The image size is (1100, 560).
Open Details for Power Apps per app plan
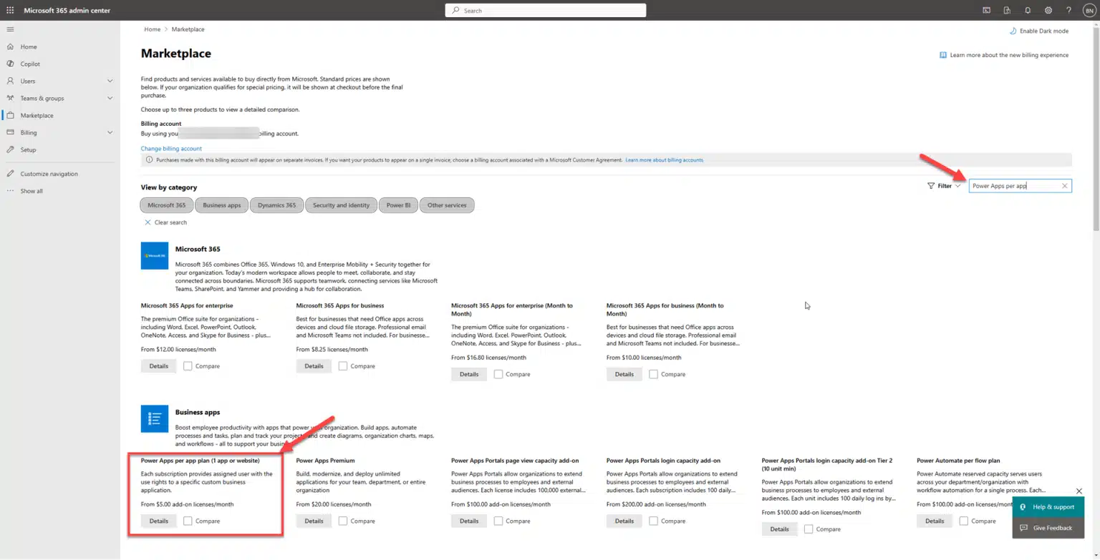[x=159, y=521]
